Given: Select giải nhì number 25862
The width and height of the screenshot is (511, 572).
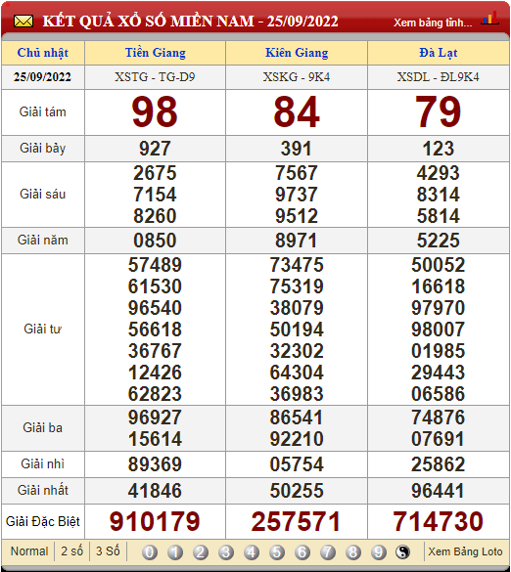Looking at the screenshot, I should (x=438, y=464).
